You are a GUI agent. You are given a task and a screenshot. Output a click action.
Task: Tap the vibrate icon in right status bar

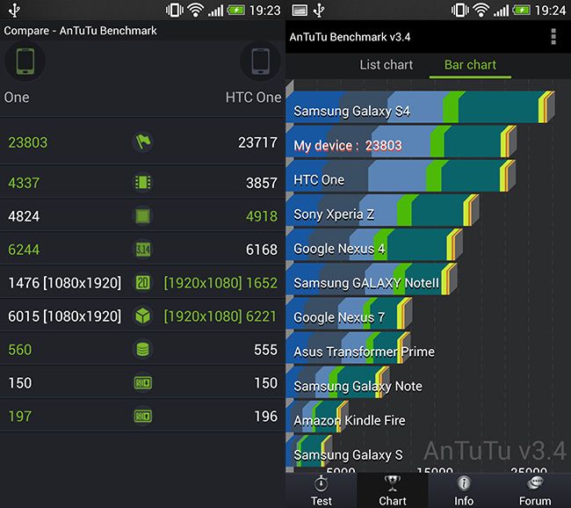point(460,10)
